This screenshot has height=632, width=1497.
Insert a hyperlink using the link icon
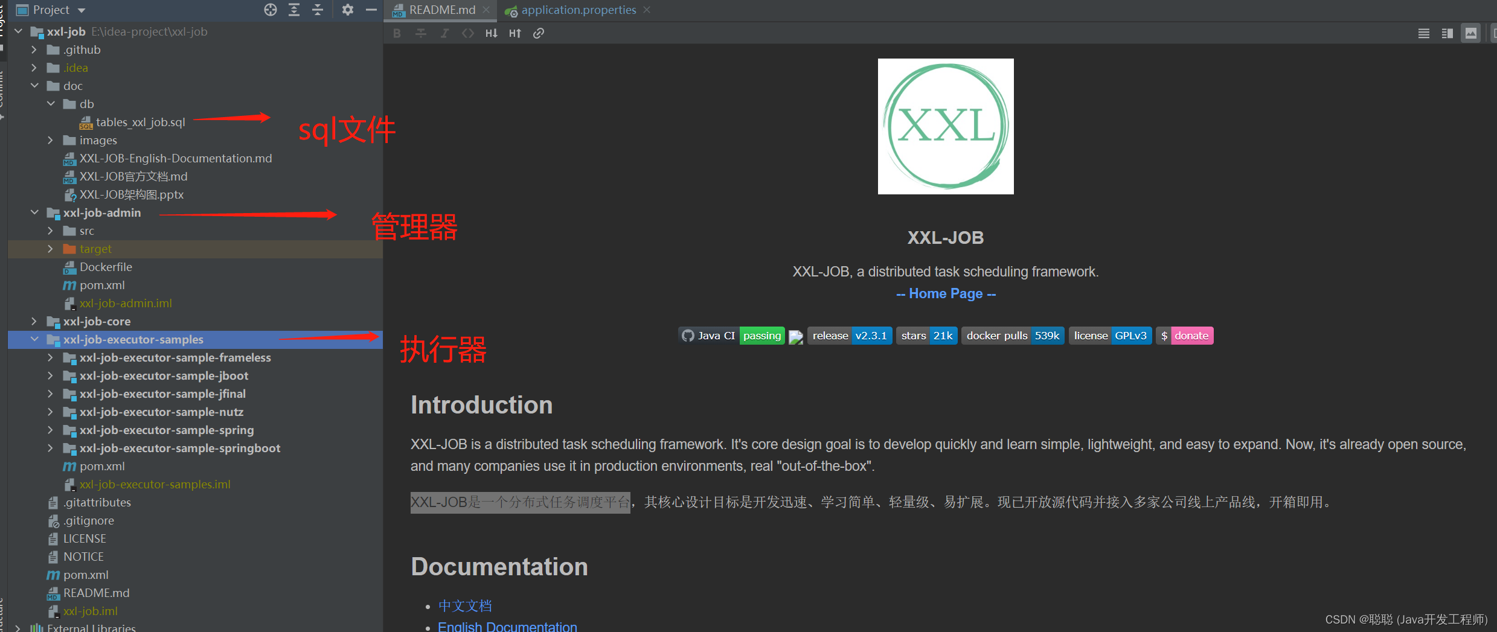[539, 33]
